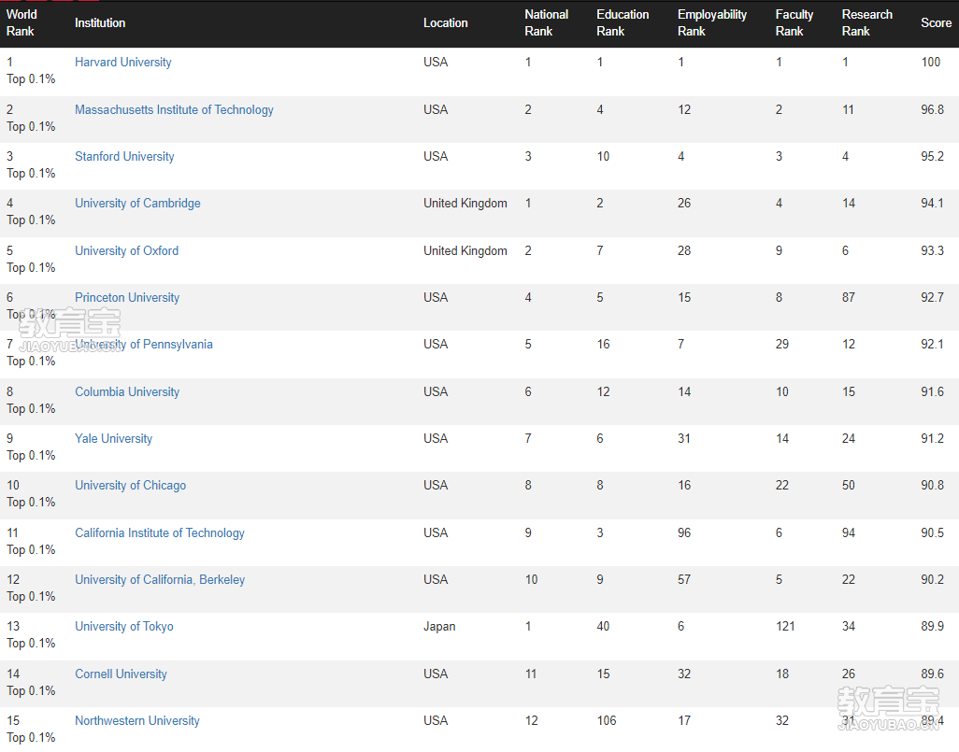Click world rank 8 for Columbia

click(9, 392)
